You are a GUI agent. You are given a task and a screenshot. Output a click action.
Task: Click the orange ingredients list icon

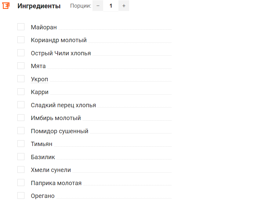pos(6,6)
